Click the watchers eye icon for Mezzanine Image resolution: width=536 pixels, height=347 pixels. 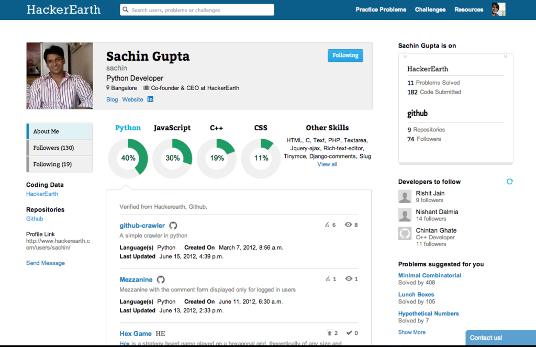click(x=349, y=279)
